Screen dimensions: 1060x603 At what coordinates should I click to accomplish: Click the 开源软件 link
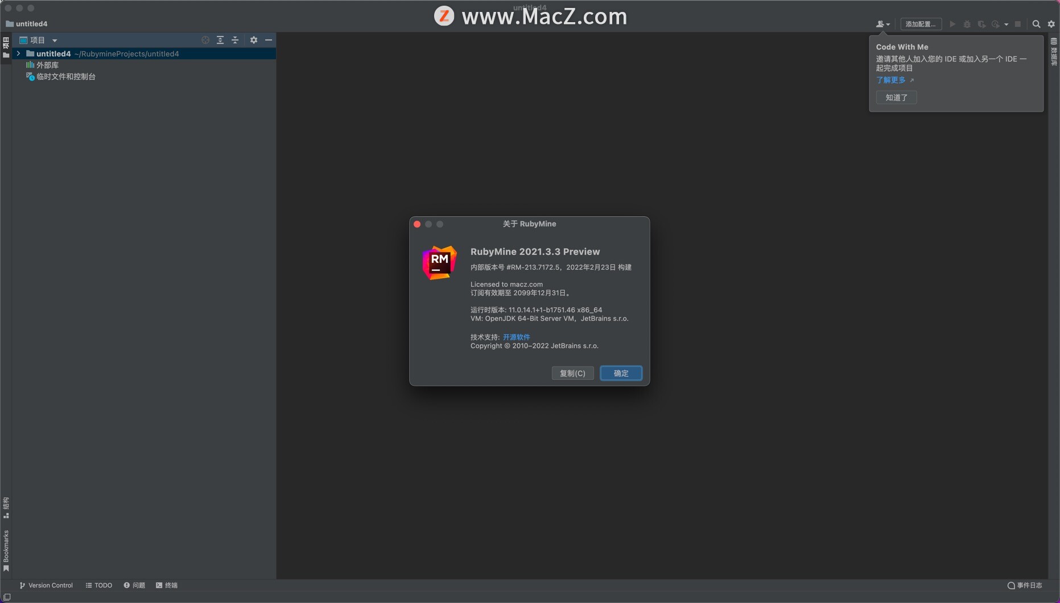coord(516,337)
